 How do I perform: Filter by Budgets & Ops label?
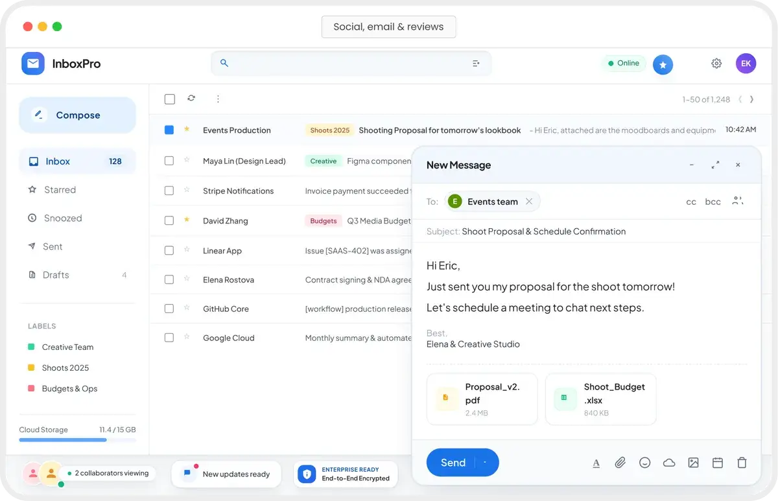62,389
